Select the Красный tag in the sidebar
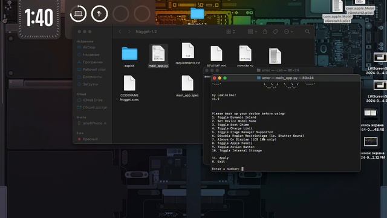 pos(90,139)
